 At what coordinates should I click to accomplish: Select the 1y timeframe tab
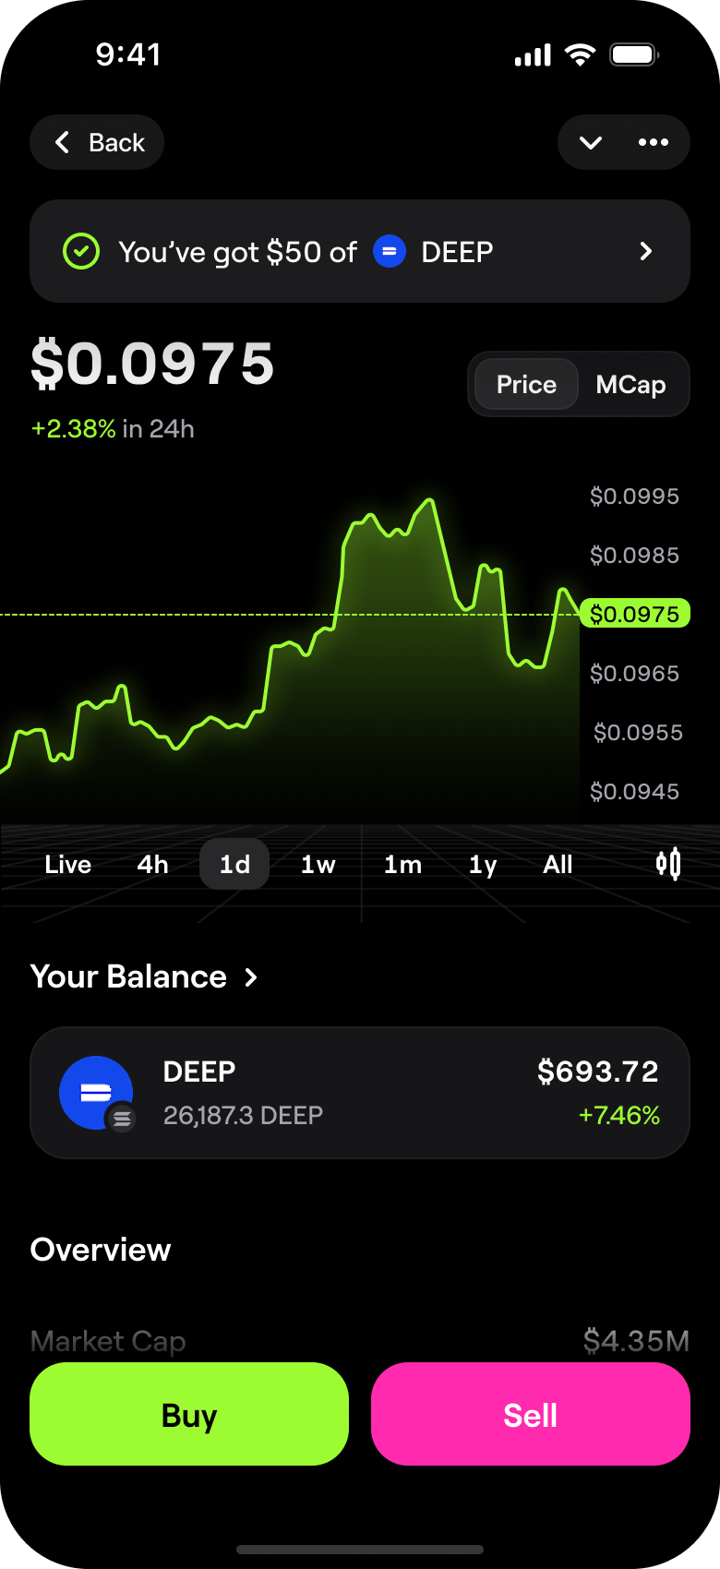483,865
